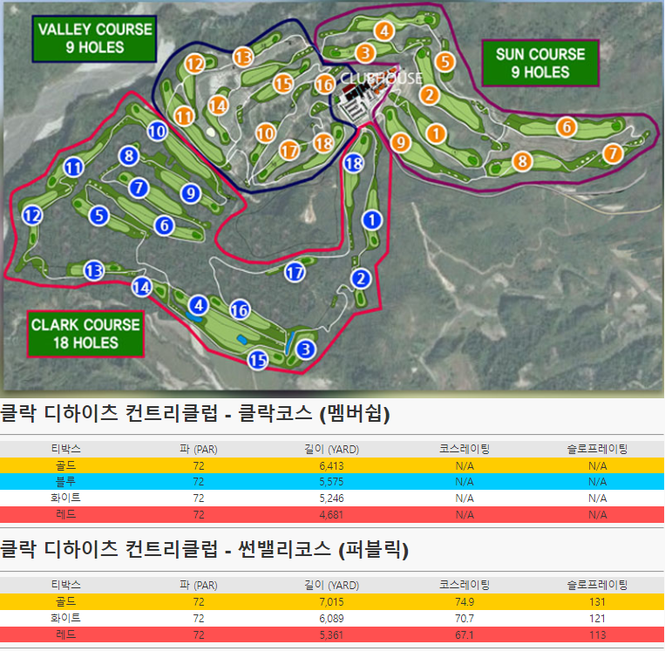Click the 7,015 yard value

pos(332,602)
